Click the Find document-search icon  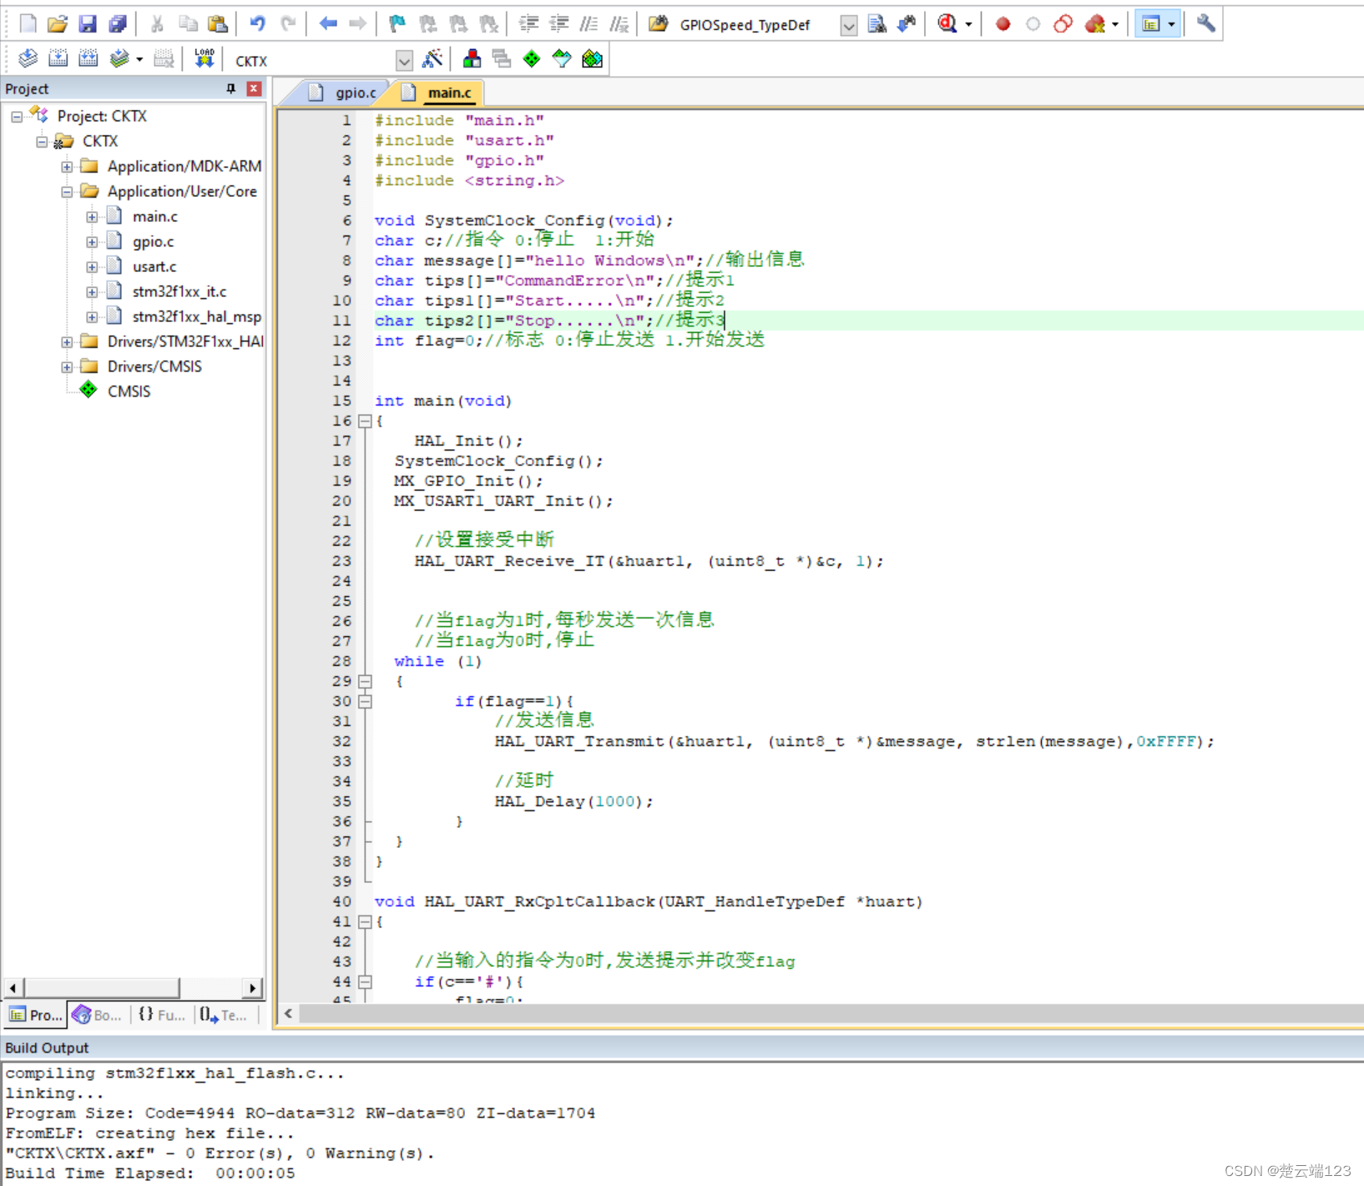coord(876,24)
